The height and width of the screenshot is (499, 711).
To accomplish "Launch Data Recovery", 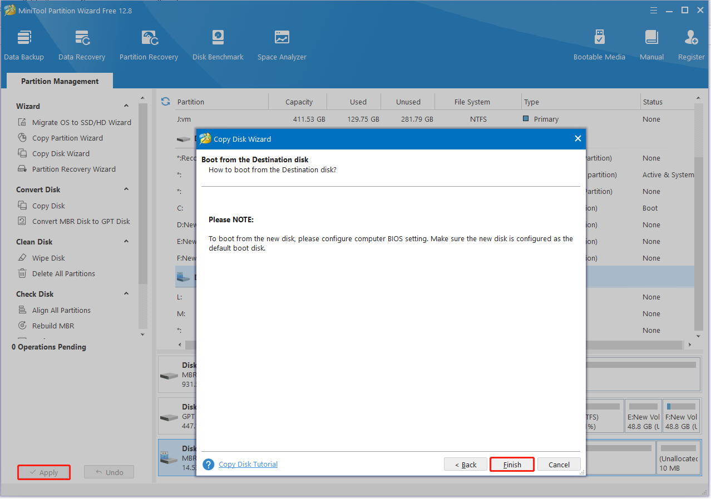I will (x=81, y=44).
